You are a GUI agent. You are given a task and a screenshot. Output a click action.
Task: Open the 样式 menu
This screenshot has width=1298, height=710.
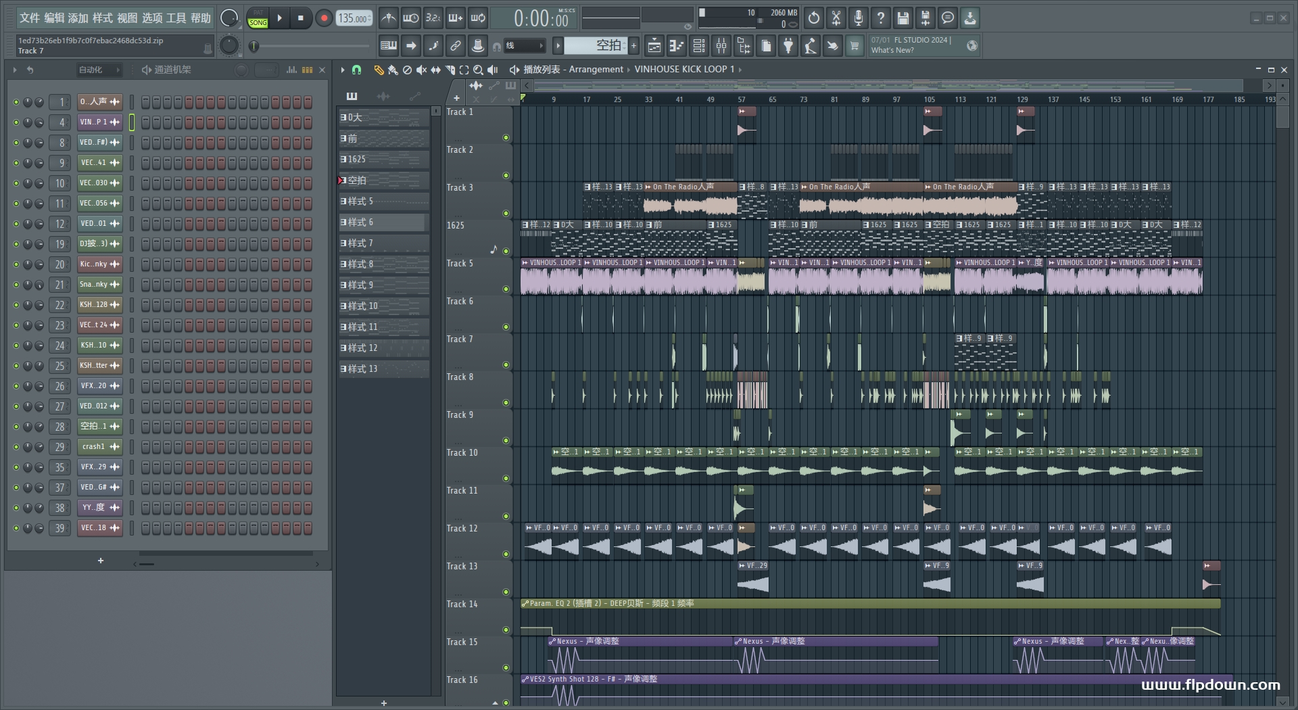(103, 18)
